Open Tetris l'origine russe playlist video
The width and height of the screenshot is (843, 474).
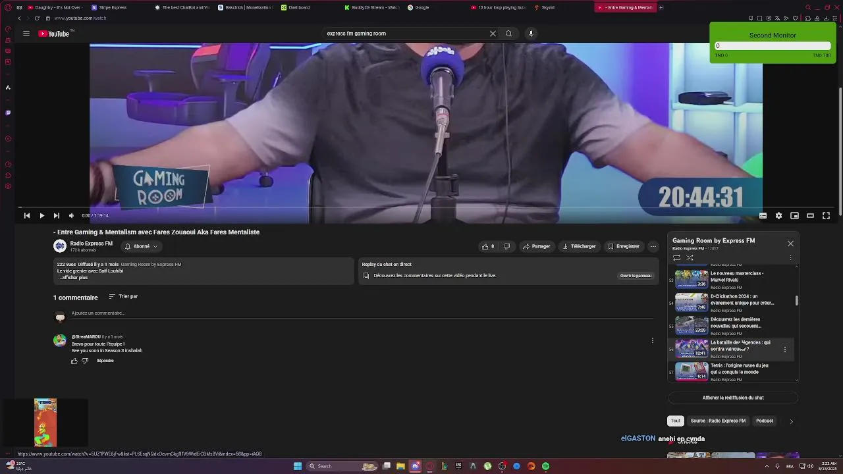tap(730, 371)
